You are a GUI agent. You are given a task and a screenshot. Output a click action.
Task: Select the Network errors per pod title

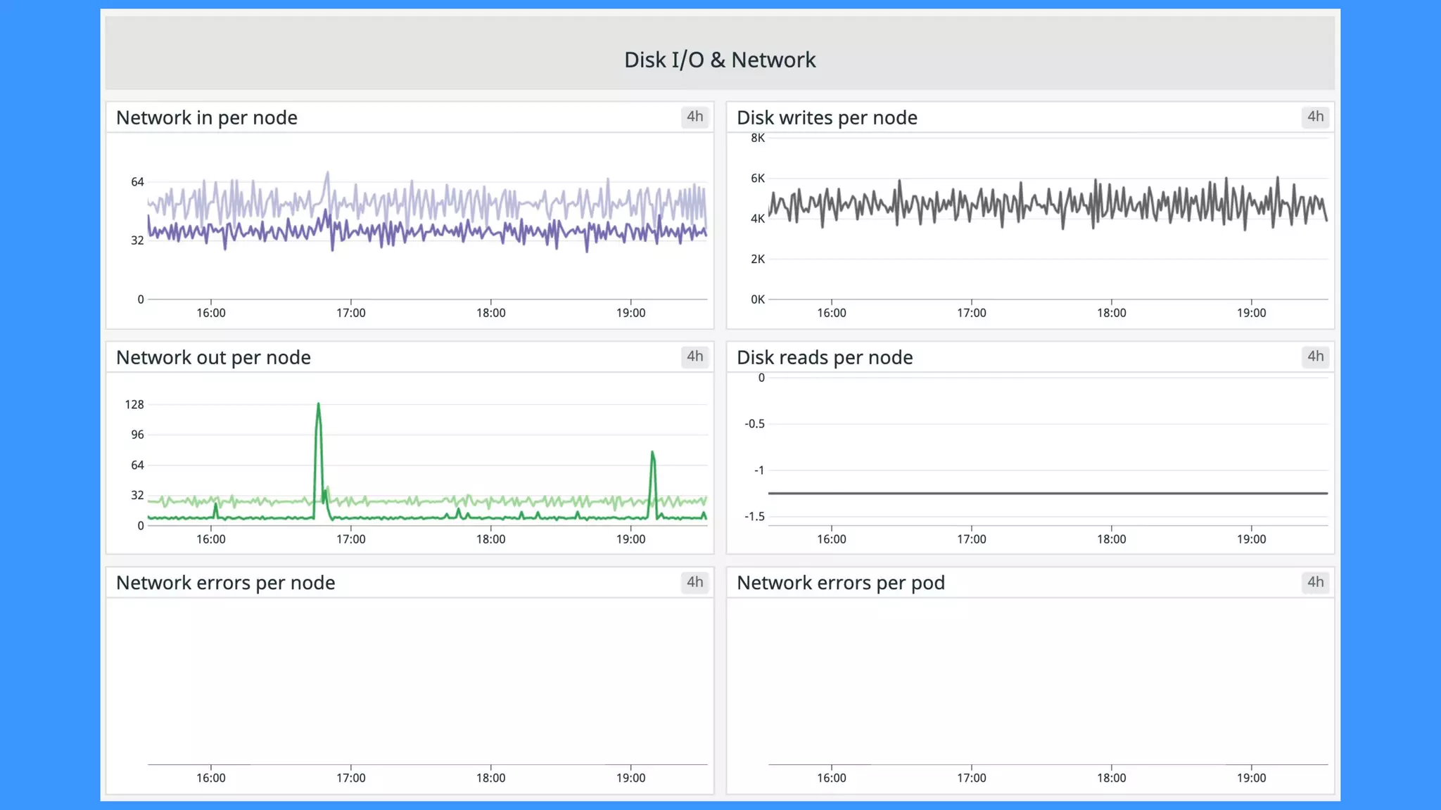point(840,583)
